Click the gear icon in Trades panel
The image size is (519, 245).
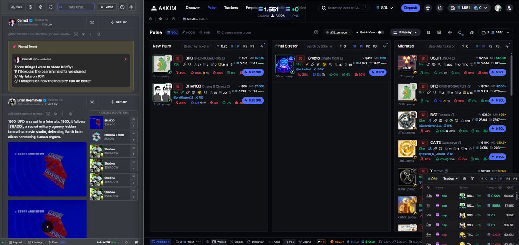[x=465, y=178]
